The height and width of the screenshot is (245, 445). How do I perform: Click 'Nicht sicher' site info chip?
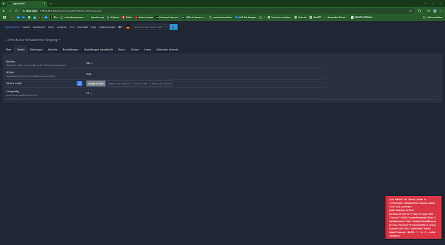pyautogui.click(x=30, y=11)
